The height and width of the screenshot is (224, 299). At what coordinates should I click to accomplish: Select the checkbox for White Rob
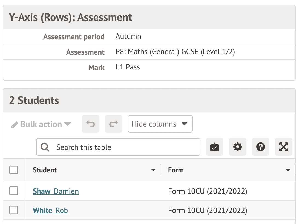pos(14,210)
